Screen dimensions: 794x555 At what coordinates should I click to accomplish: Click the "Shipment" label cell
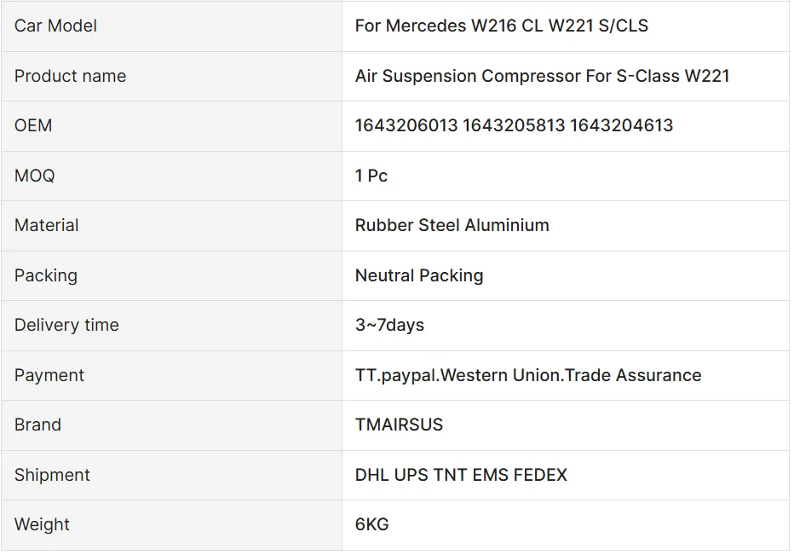(x=52, y=475)
